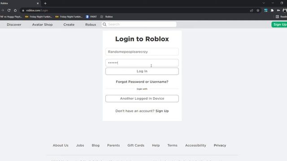Open Jobs footer link
The image size is (287, 161).
point(80,145)
